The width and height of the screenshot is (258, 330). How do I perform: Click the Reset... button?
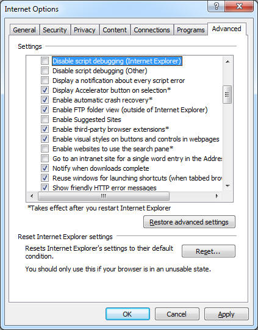209,251
